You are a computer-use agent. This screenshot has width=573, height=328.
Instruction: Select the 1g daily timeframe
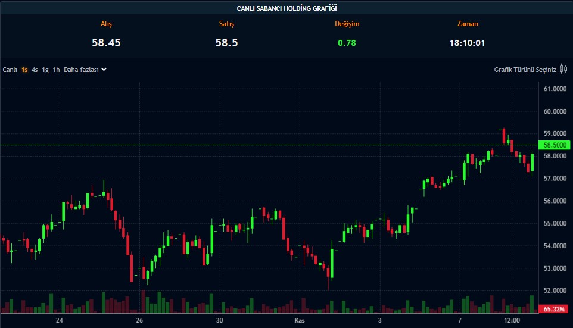(45, 70)
